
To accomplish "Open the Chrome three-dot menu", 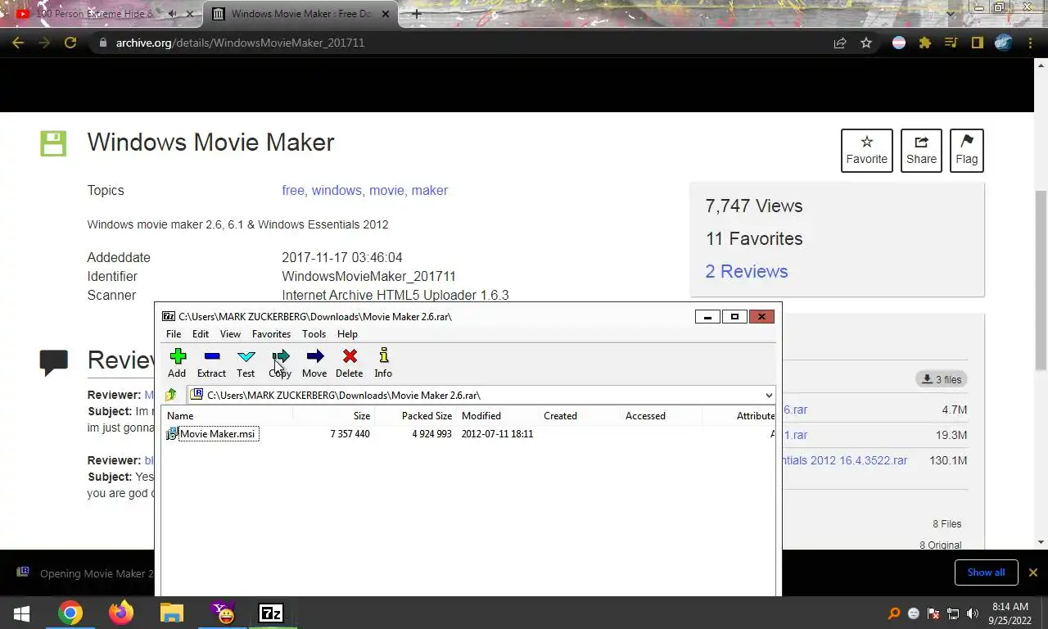I will (1029, 43).
